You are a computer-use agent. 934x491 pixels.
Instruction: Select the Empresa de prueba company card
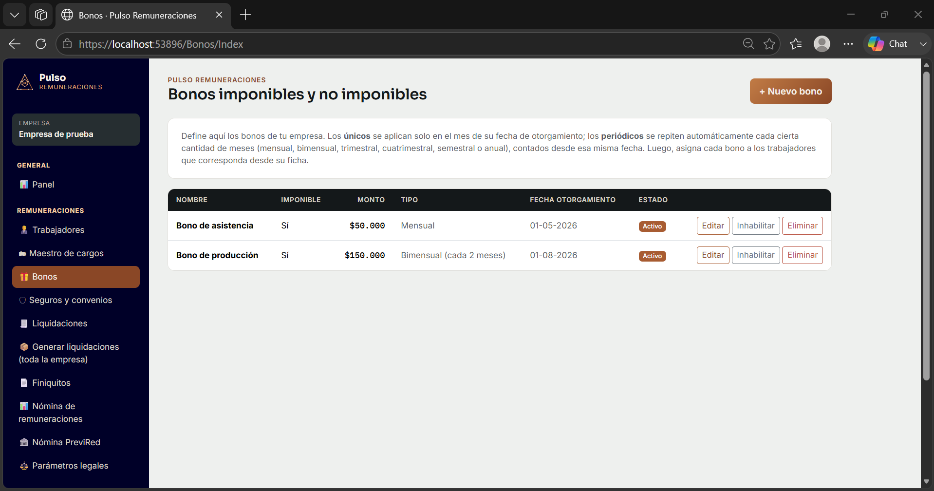tap(76, 130)
